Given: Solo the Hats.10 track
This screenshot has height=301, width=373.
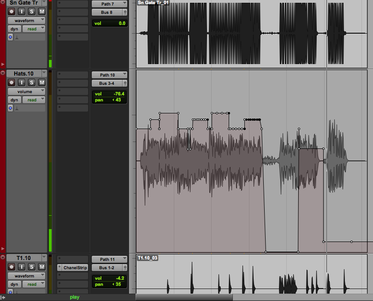Looking at the screenshot, I should [32, 83].
